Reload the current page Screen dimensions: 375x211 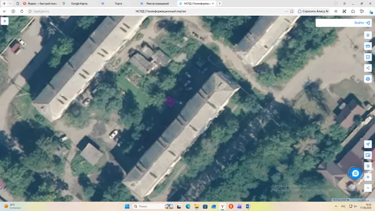22,11
